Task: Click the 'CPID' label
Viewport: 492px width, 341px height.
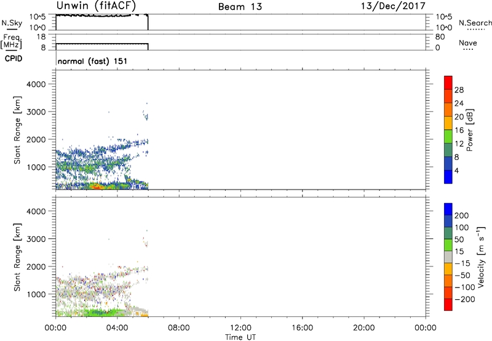Action: point(14,58)
